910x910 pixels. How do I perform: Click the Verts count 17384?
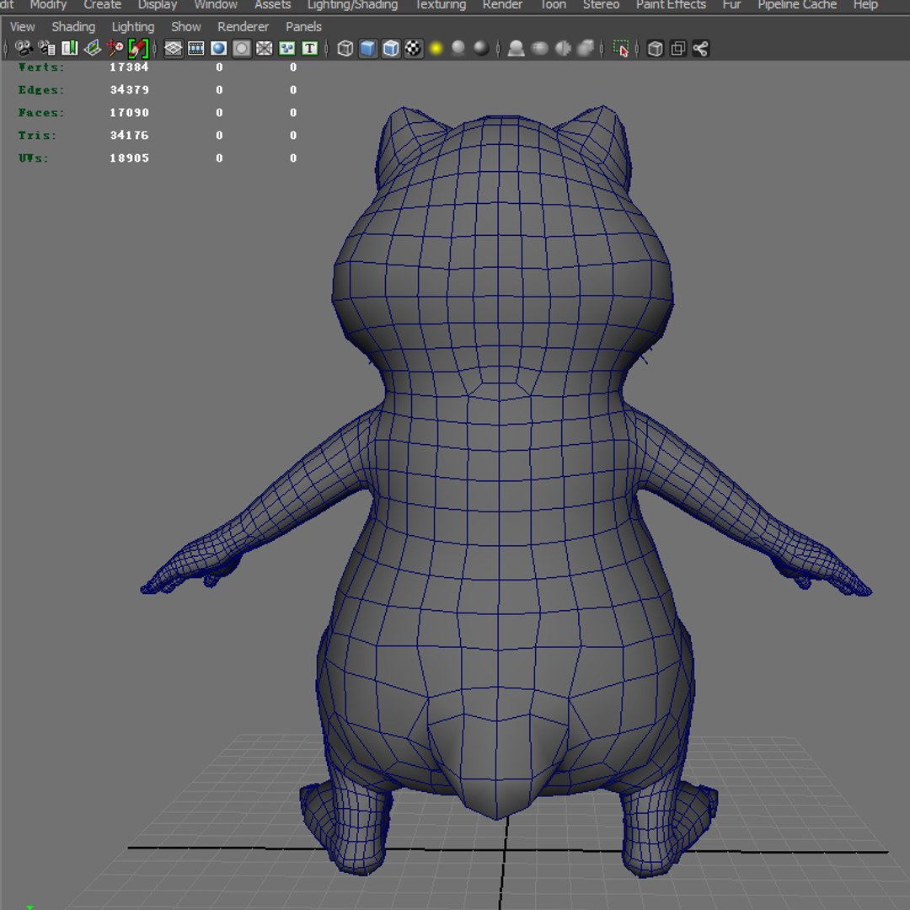coord(130,67)
